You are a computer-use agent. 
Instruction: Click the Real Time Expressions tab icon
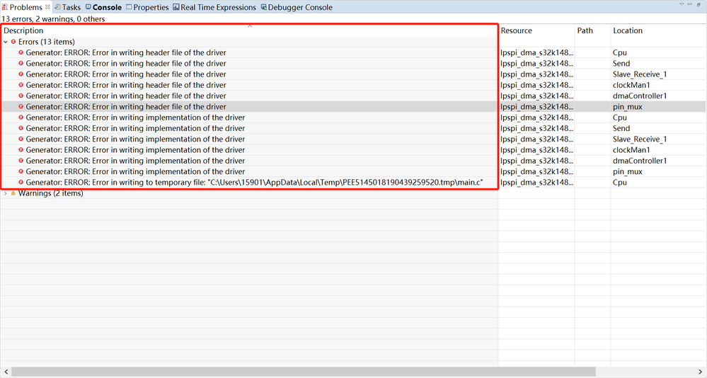pos(176,7)
